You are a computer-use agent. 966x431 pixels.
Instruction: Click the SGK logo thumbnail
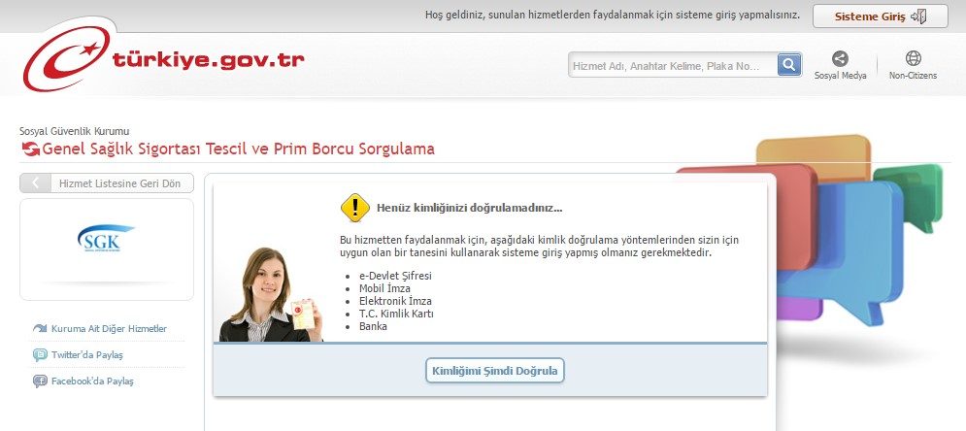106,238
